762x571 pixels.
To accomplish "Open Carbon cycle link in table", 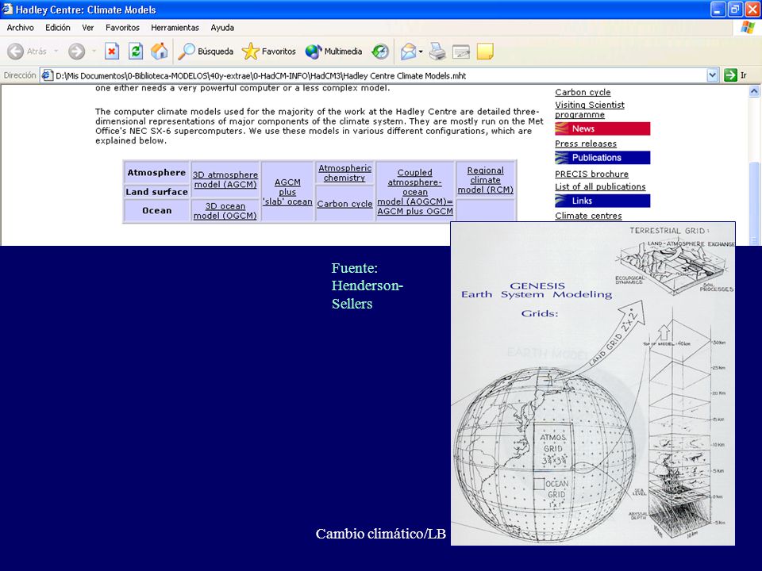I will (x=344, y=204).
